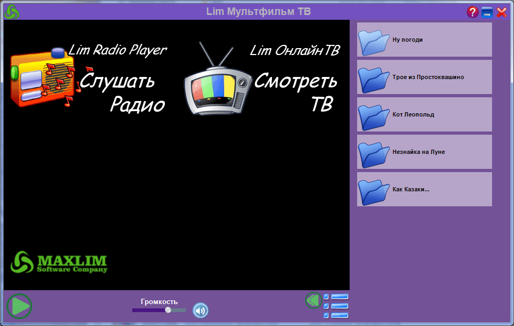Viewport: 514px width, 326px height.
Task: Select the "Незнайка на Луне" label
Action: click(419, 152)
